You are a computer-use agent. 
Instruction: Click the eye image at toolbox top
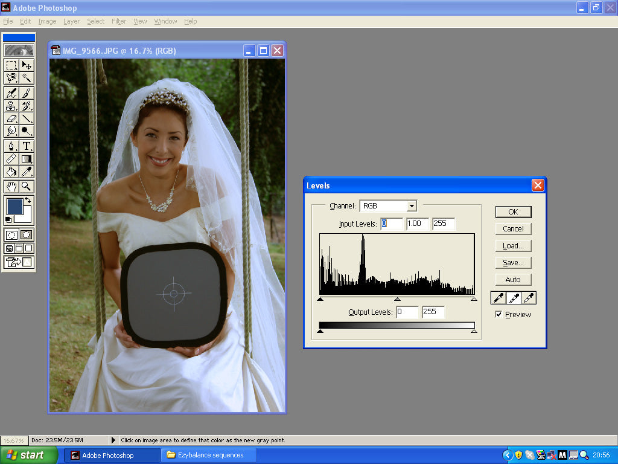point(19,50)
